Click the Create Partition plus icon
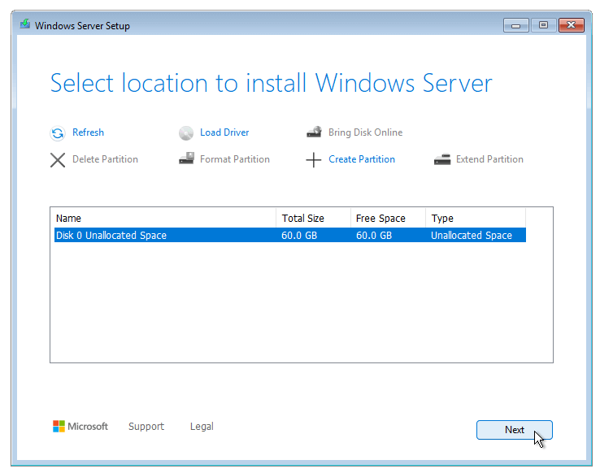The width and height of the screenshot is (600, 473). (x=313, y=160)
